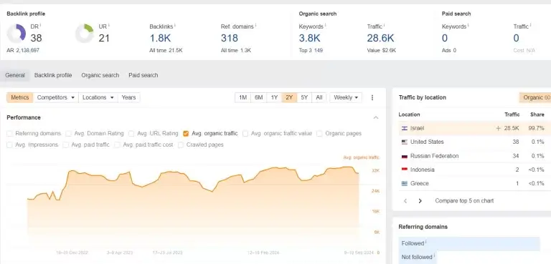Image resolution: width=551 pixels, height=264 pixels.
Task: Click the Israel flag icon
Action: (404, 128)
